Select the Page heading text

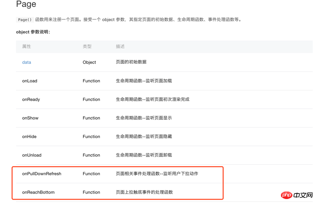tap(26, 4)
